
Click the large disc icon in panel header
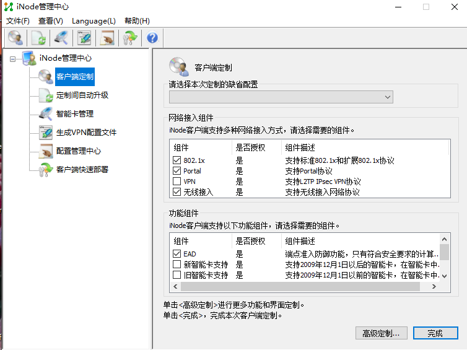click(179, 67)
